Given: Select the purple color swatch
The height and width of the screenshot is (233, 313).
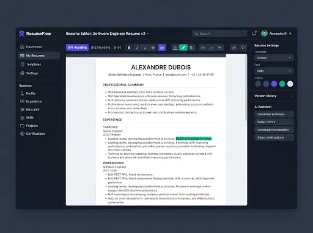Looking at the screenshot, I should pyautogui.click(x=274, y=84).
